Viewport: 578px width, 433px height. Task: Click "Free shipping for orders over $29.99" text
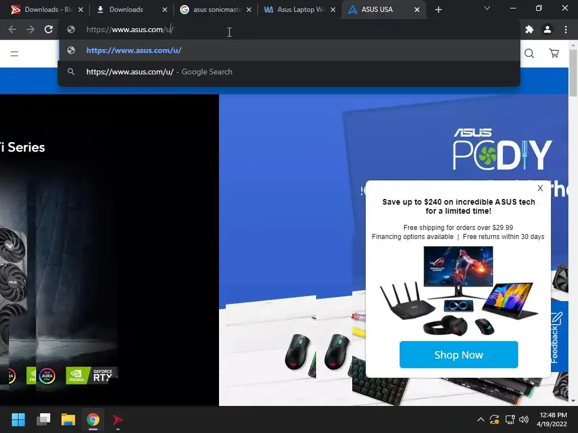[x=458, y=228]
